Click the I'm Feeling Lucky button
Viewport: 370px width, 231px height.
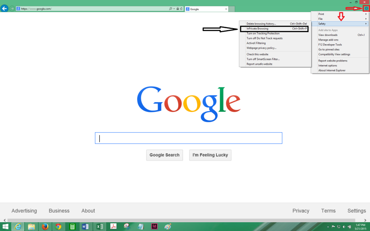pos(210,155)
